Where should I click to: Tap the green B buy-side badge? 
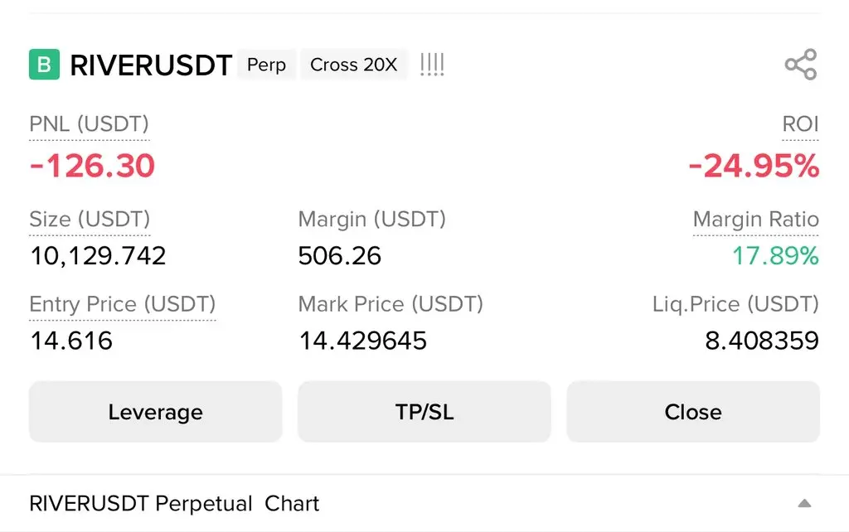(x=44, y=65)
